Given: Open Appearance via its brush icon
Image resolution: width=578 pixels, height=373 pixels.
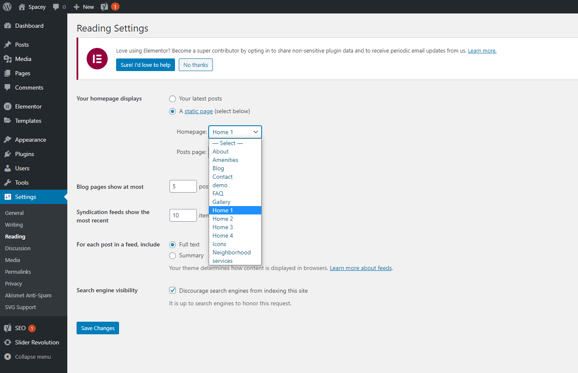Looking at the screenshot, I should coord(8,140).
